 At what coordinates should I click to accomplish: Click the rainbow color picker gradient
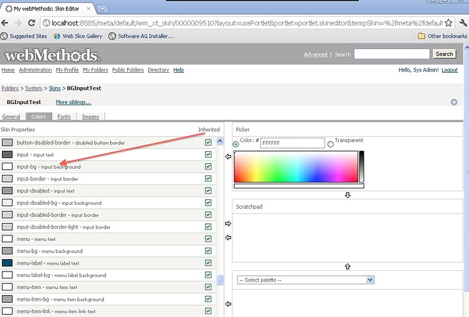coord(296,167)
